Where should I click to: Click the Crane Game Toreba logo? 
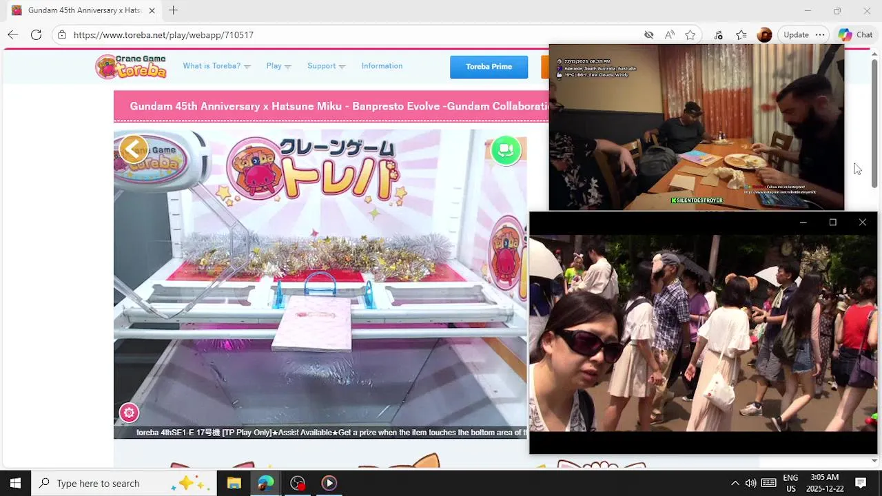coord(131,66)
